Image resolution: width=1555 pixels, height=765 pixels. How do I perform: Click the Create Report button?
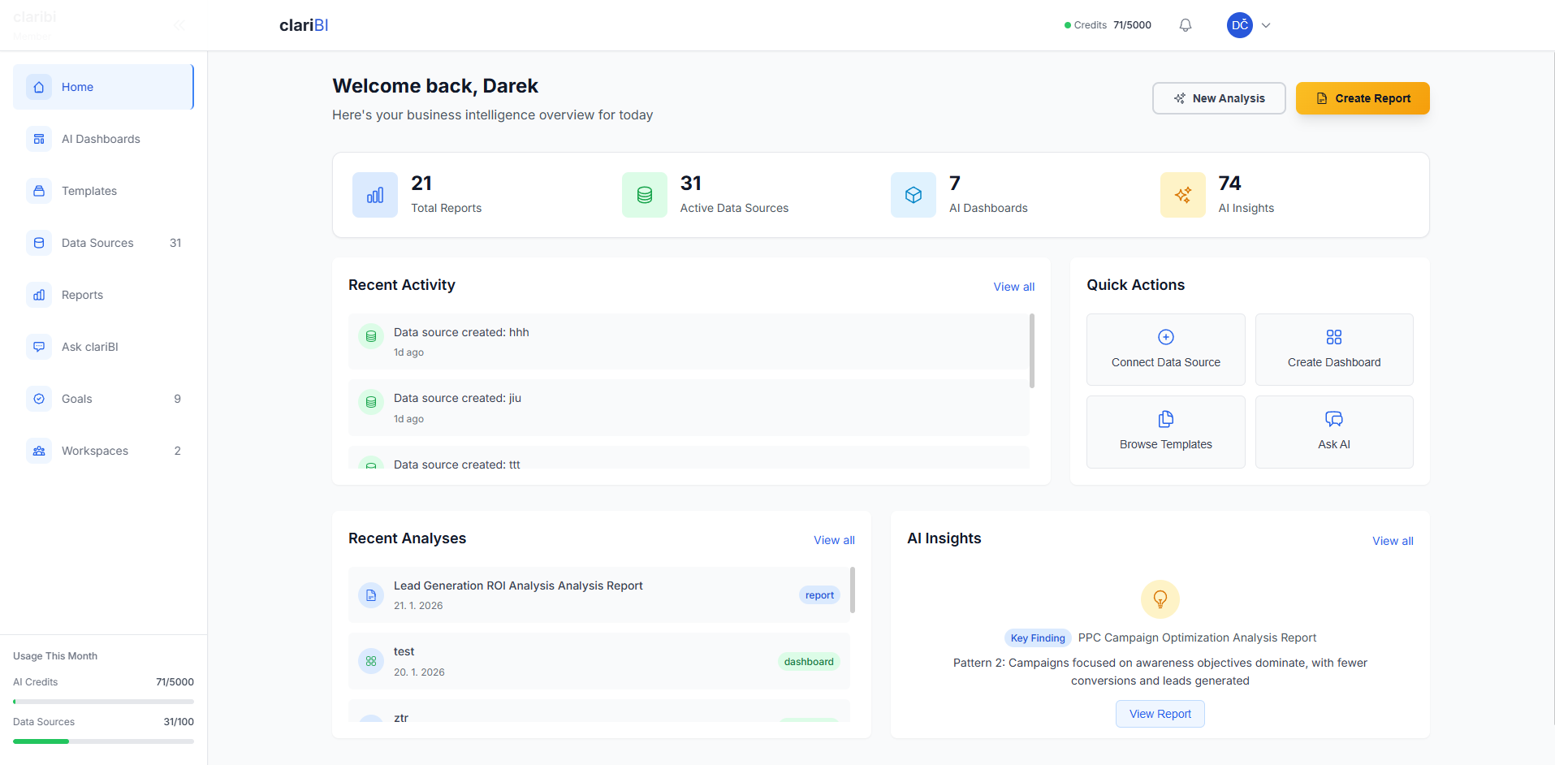(1363, 98)
